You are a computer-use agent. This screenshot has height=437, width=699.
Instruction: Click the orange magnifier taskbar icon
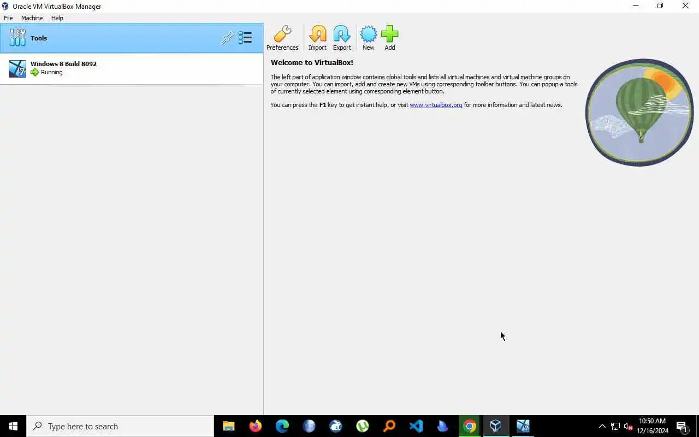click(389, 426)
